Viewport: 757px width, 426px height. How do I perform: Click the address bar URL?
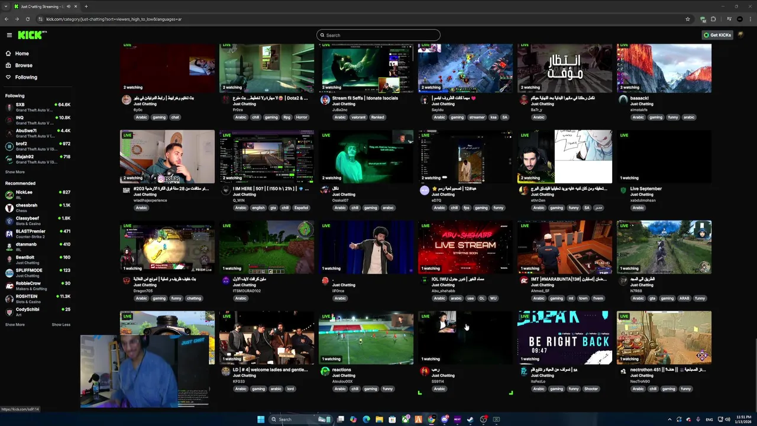click(x=114, y=19)
